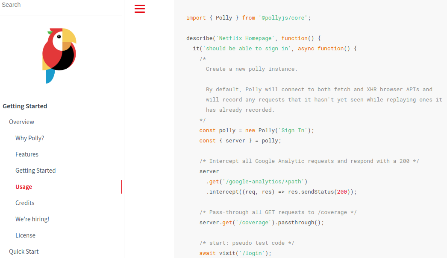Expand the Quick Start sidebar section
Image resolution: width=447 pixels, height=258 pixels.
[x=24, y=252]
